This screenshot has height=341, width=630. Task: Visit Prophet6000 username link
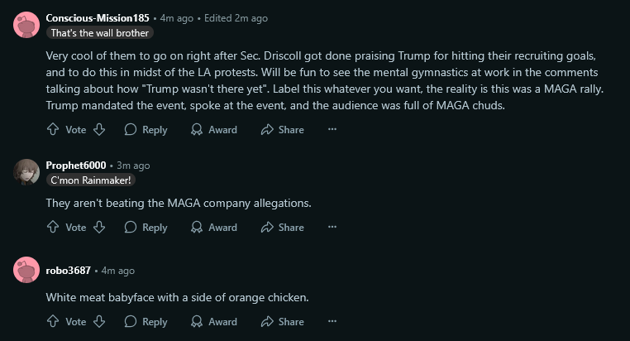(x=75, y=166)
